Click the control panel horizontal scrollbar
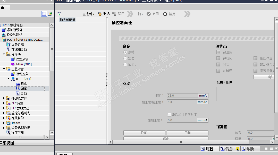This screenshot has height=155, width=278. [181, 142]
